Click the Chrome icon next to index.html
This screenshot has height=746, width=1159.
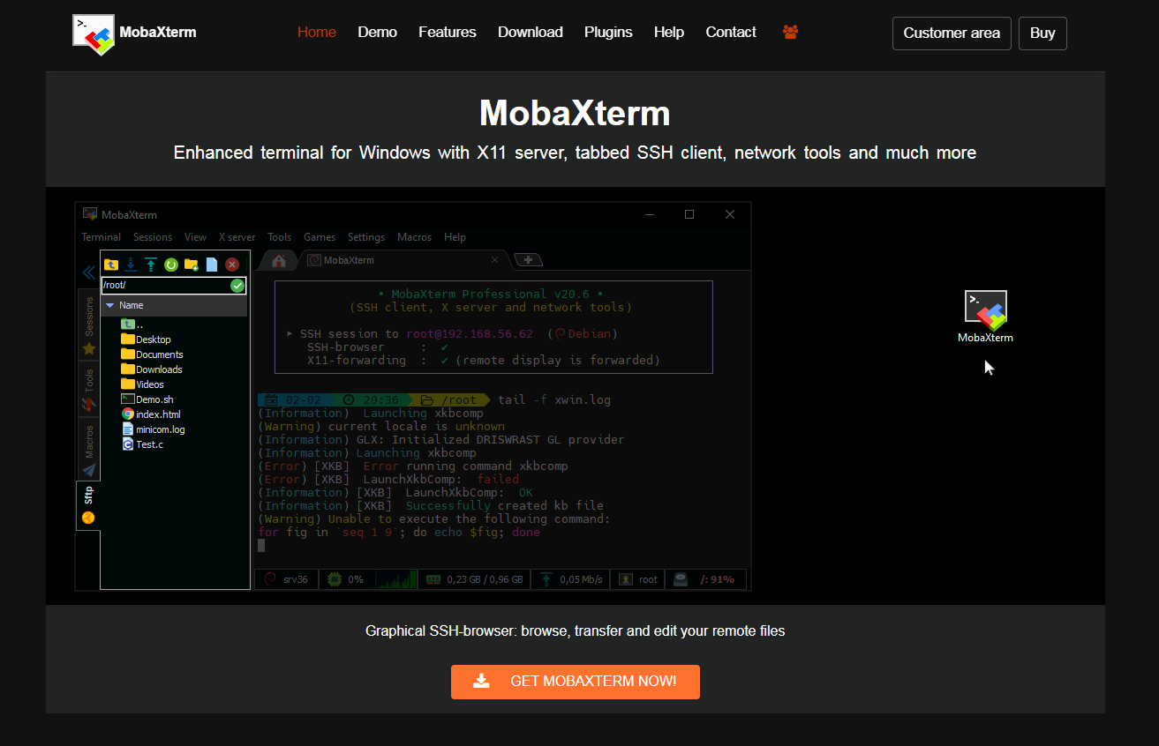[128, 414]
